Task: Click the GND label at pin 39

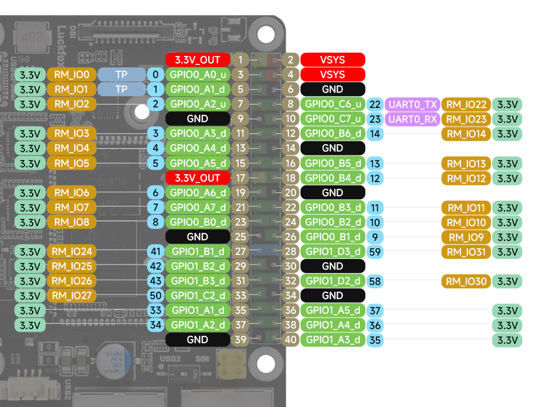Action: click(197, 340)
